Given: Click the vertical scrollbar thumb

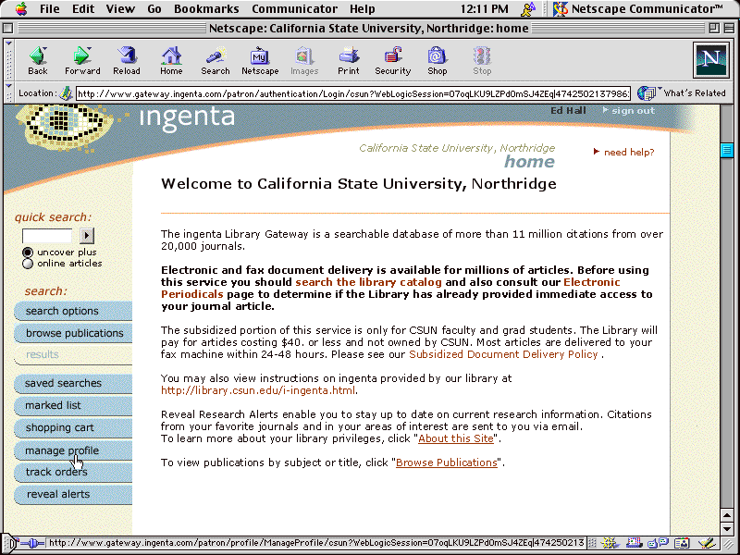Looking at the screenshot, I should coord(727,150).
